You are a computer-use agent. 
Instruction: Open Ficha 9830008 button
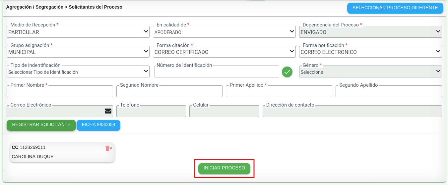(98, 125)
